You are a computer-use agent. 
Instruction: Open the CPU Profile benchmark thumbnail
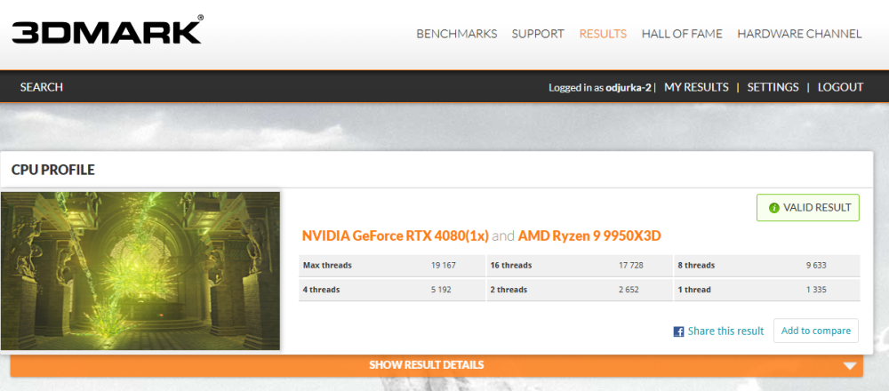pos(140,271)
